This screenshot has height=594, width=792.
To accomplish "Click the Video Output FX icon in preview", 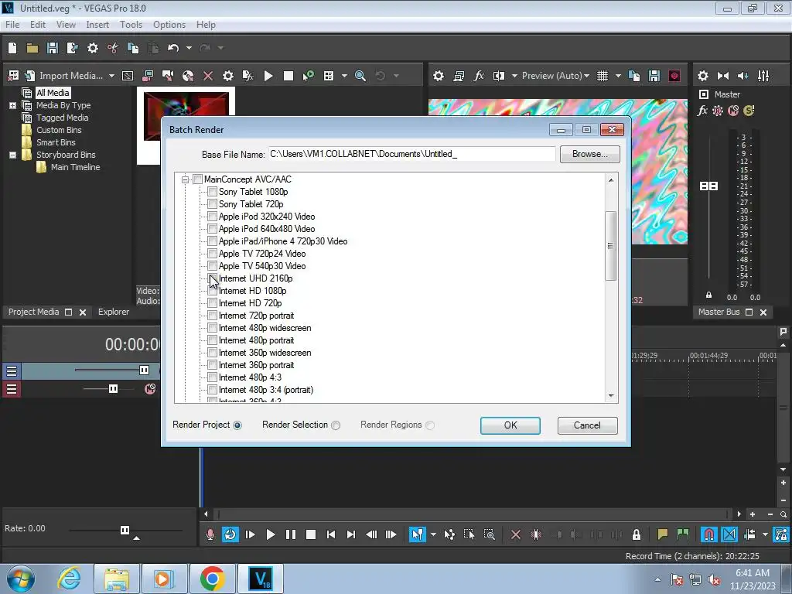I will point(479,76).
